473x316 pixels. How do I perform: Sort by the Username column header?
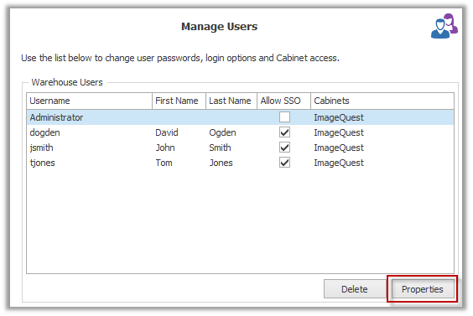(x=89, y=101)
